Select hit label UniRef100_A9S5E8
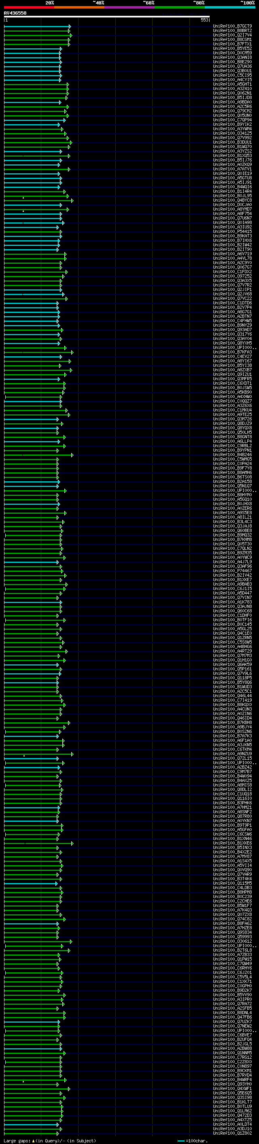 [x=232, y=513]
